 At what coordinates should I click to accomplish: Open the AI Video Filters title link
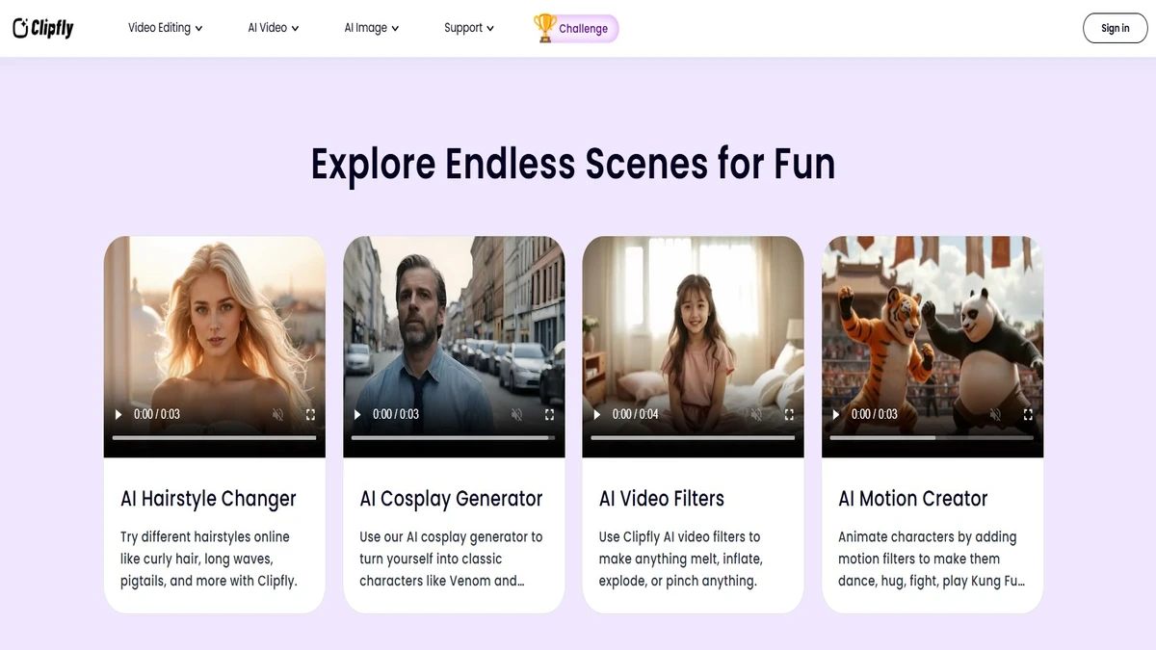(x=662, y=499)
